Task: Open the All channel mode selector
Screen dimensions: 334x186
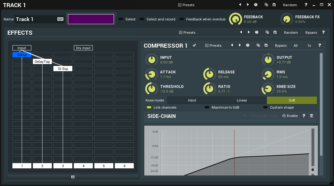Action: [296, 45]
